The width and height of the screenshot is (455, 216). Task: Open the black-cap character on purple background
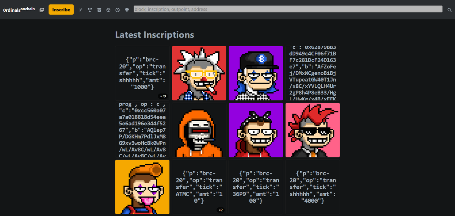point(256,73)
